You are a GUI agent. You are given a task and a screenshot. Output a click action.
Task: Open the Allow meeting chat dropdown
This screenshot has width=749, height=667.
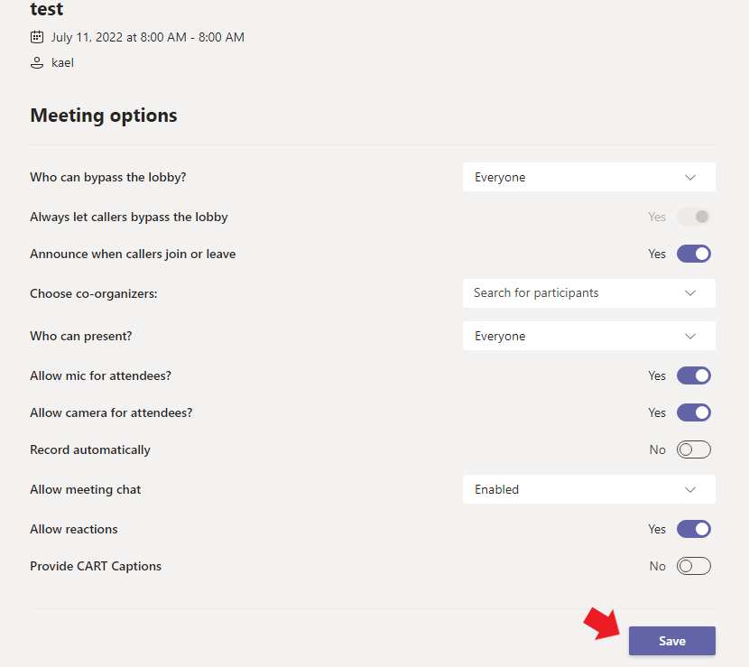[x=588, y=489]
